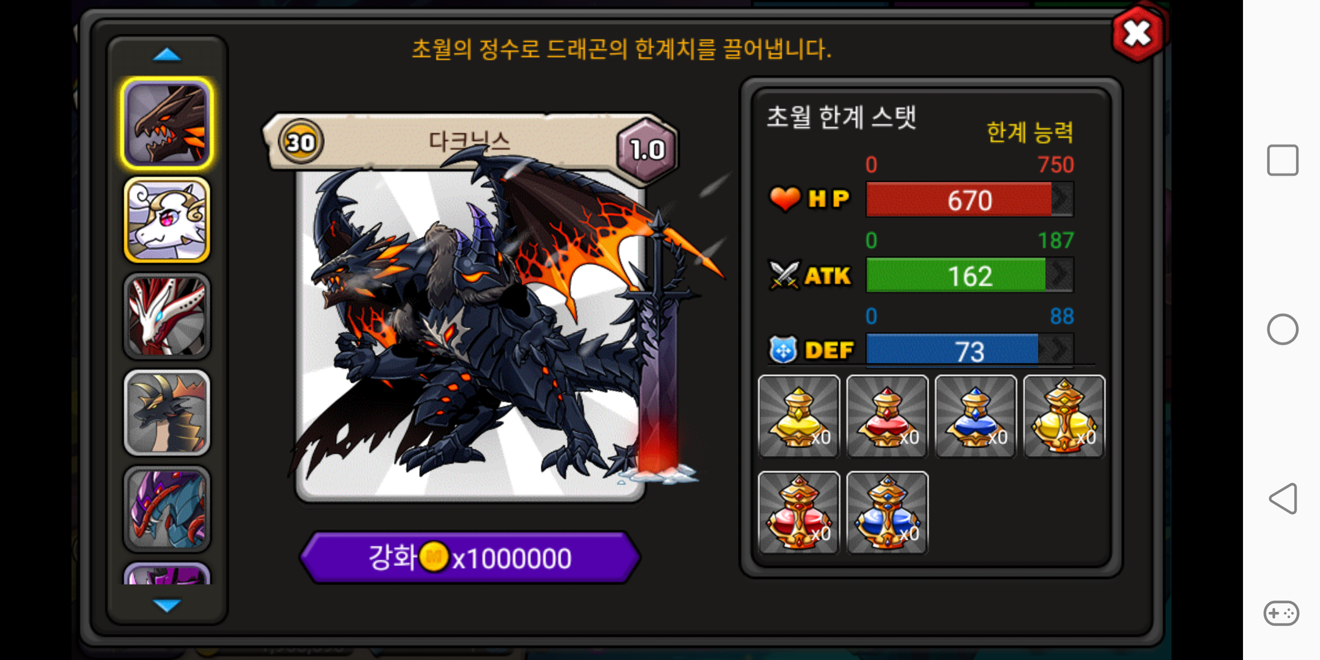Choose the white ram-horned dragon portrait
Image resolution: width=1320 pixels, height=660 pixels.
pos(167,220)
